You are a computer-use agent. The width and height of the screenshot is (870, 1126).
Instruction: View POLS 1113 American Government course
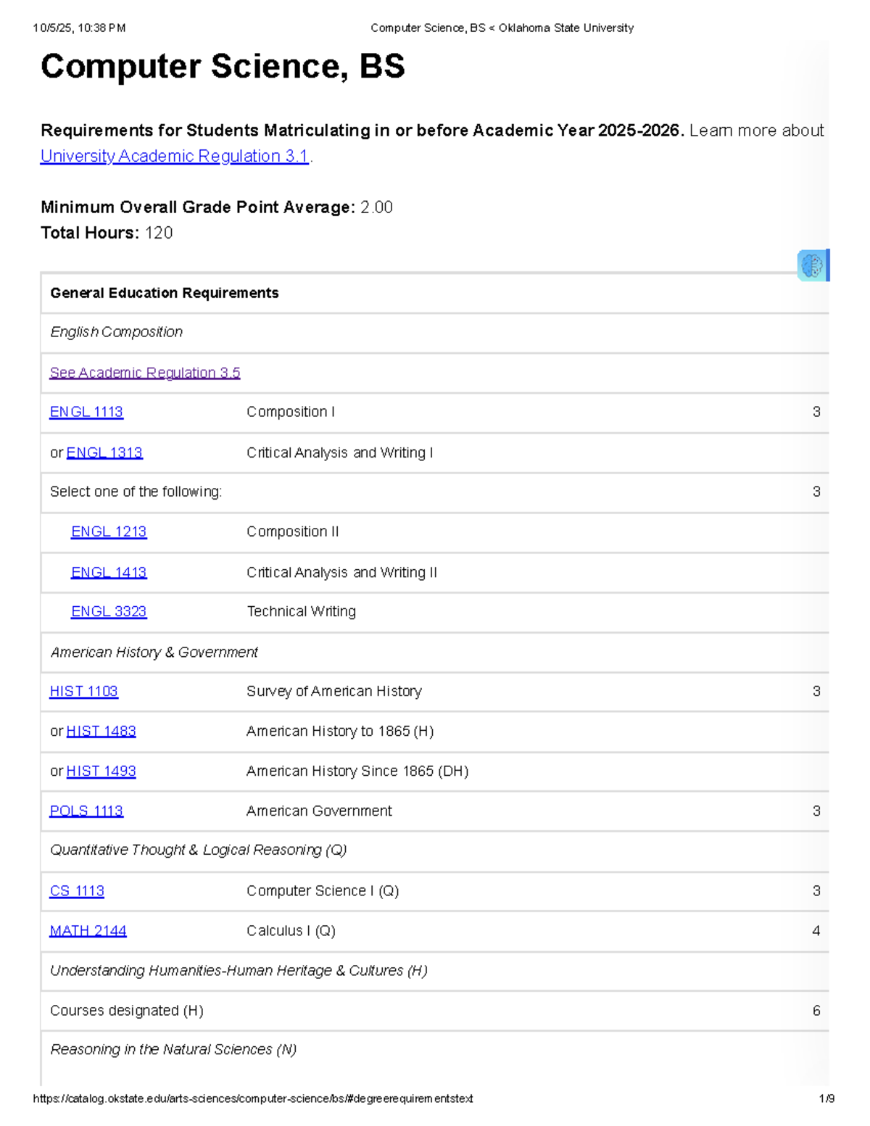pyautogui.click(x=86, y=811)
